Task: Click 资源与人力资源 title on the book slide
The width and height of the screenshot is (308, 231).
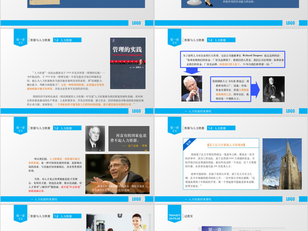Action: tap(40, 40)
